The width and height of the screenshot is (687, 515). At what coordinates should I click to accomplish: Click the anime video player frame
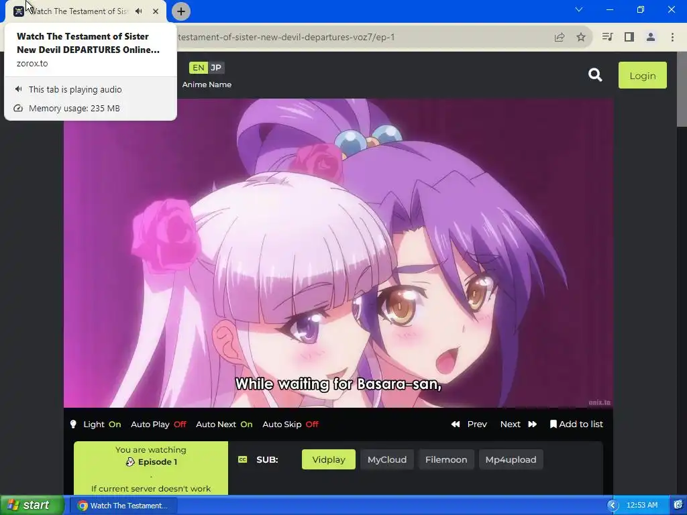(338, 253)
